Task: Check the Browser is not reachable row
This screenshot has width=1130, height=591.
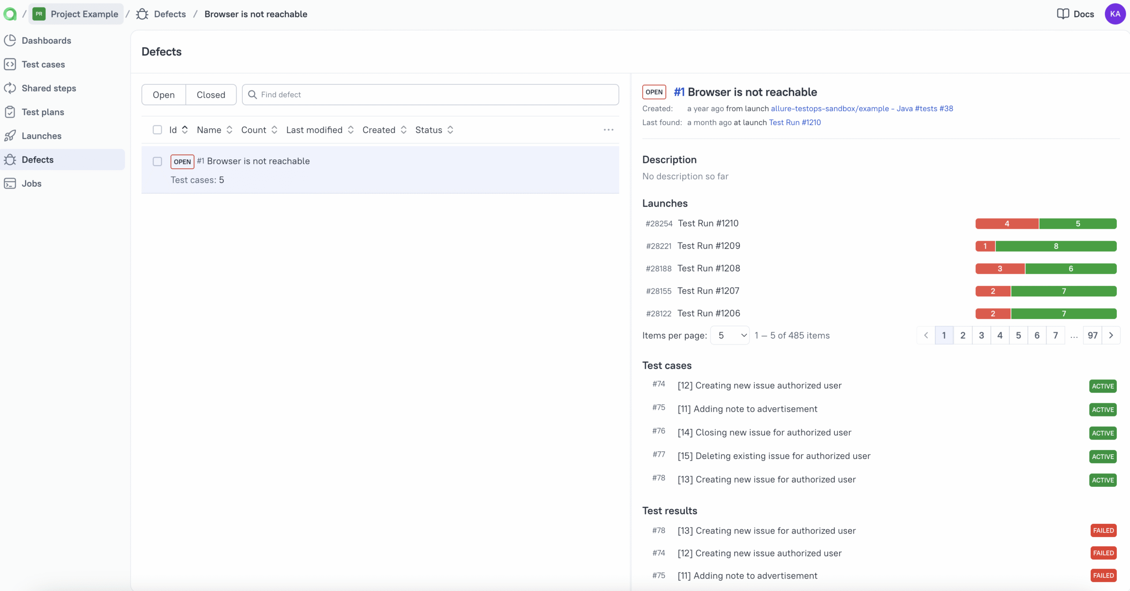Action: (x=157, y=162)
